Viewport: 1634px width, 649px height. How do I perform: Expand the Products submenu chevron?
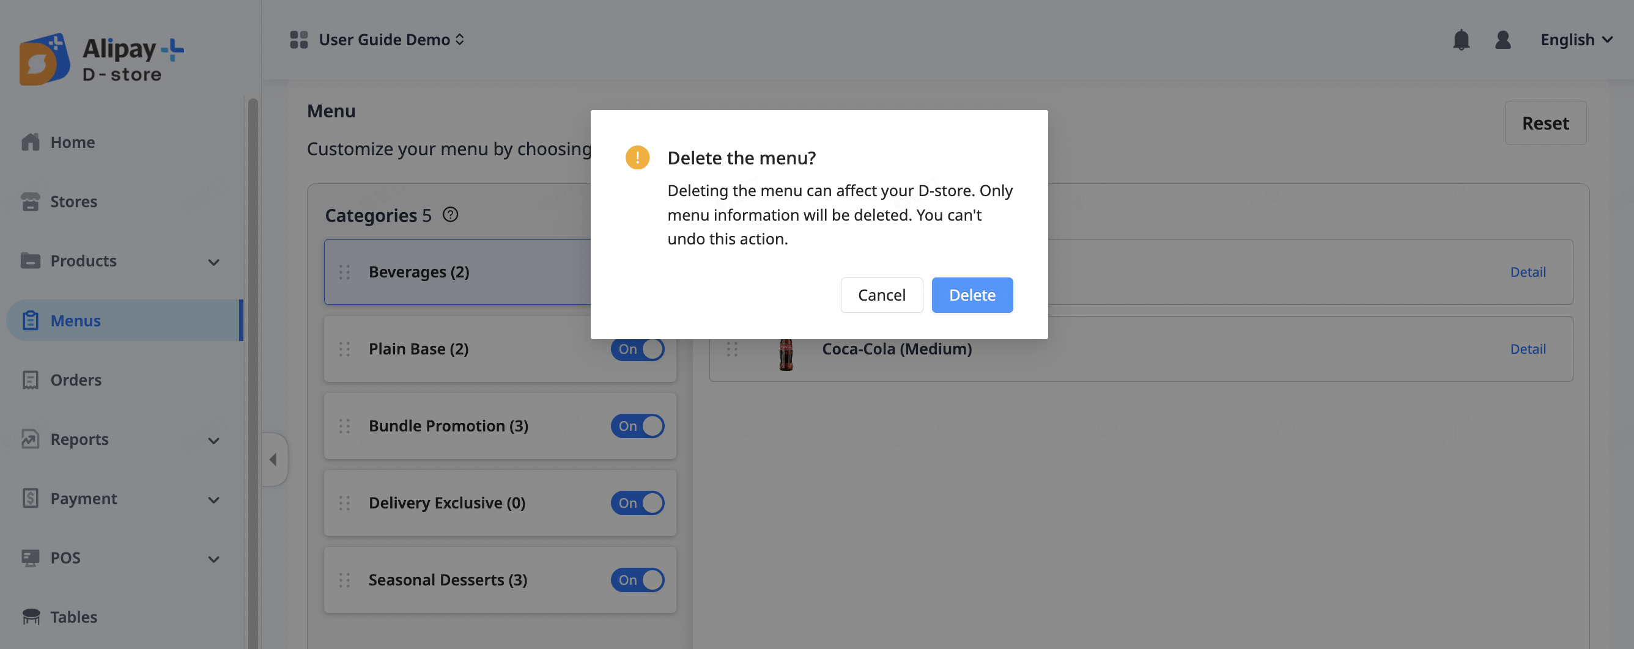click(214, 261)
